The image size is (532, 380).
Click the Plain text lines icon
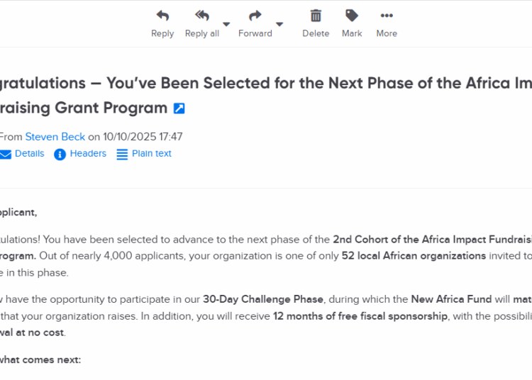[122, 154]
